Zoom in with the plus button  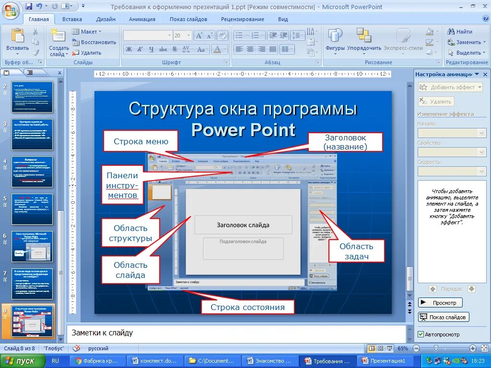point(473,348)
